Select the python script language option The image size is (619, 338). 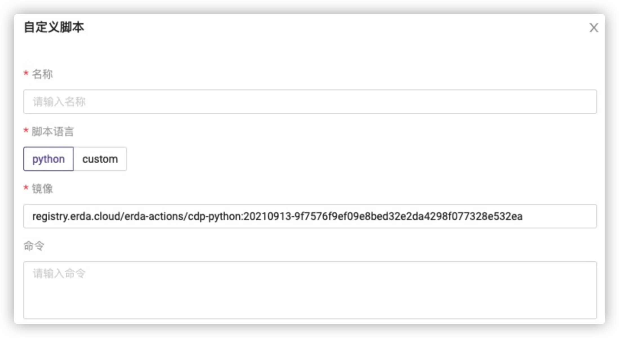[48, 159]
